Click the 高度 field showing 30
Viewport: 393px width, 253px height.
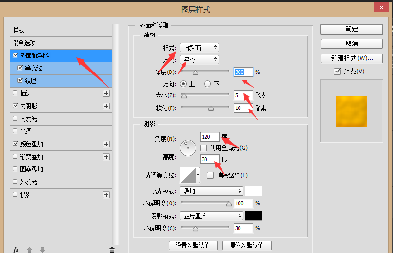coord(210,159)
